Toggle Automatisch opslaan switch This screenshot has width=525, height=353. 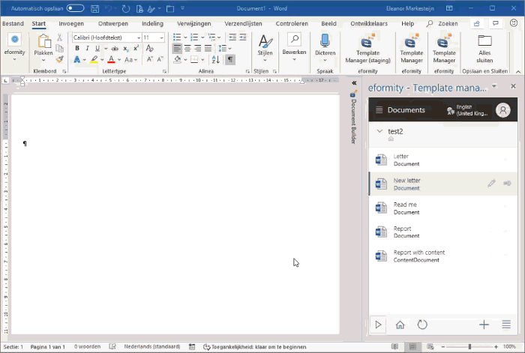(x=75, y=8)
